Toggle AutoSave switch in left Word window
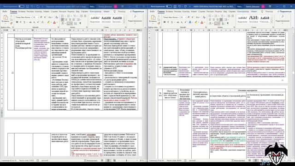The width and height of the screenshot is (295, 166). (21, 6)
